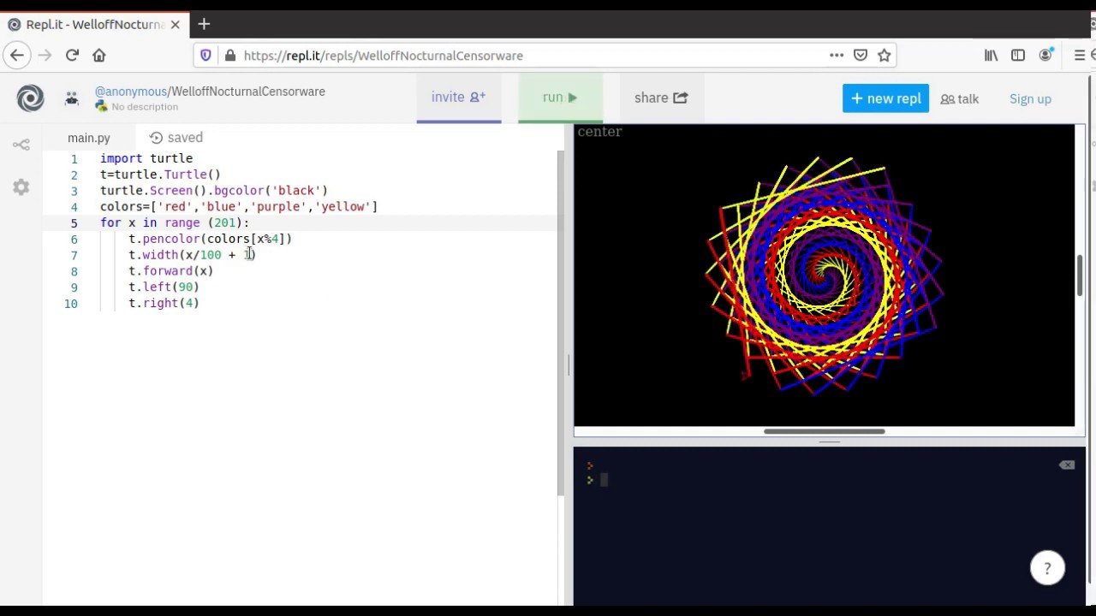Open the settings gear in sidebar

pyautogui.click(x=21, y=187)
